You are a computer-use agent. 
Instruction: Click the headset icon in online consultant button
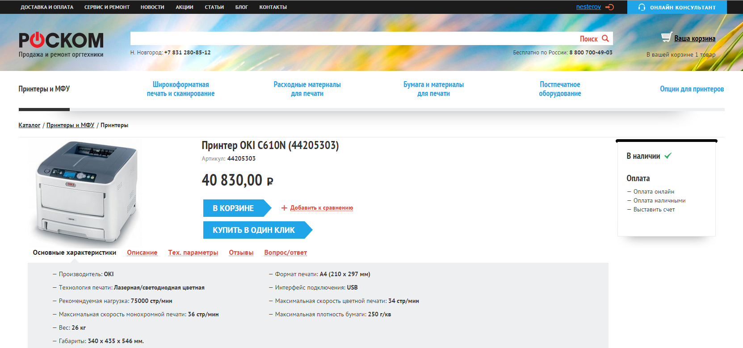(x=642, y=7)
